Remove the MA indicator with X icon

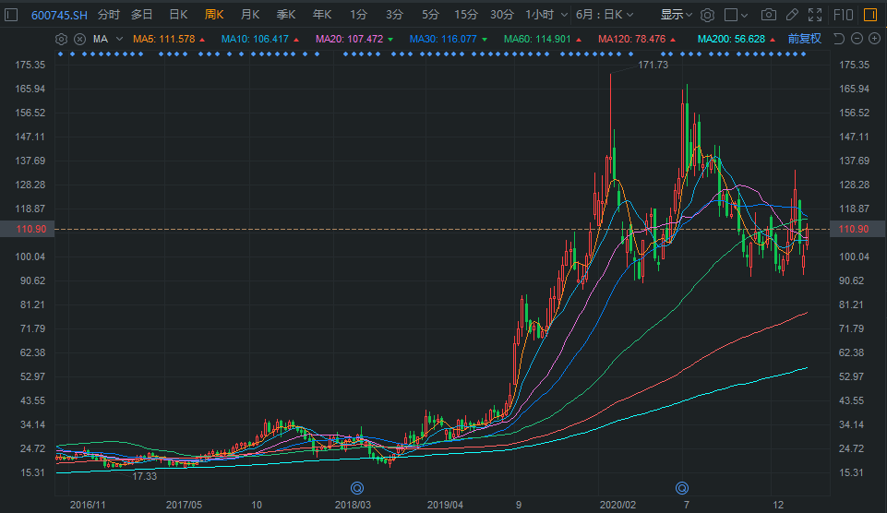79,39
